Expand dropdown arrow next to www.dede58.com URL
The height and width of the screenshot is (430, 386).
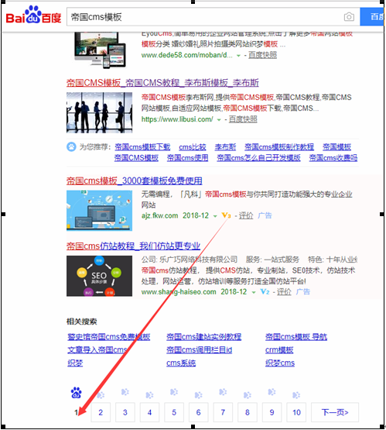(238, 56)
